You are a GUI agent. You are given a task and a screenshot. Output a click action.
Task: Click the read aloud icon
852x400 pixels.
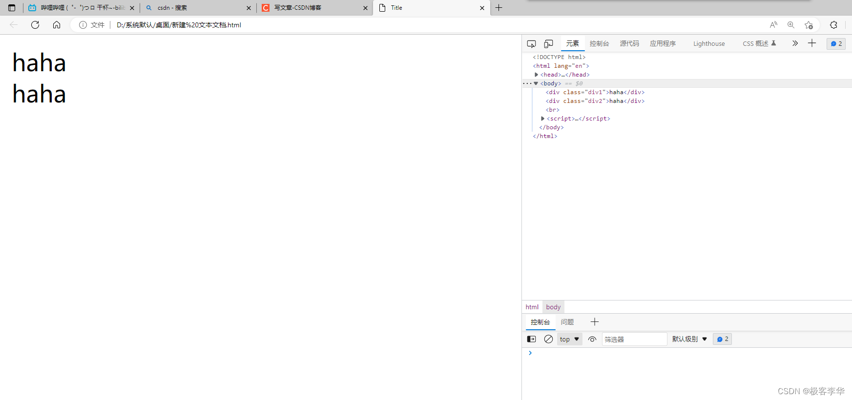pos(773,25)
